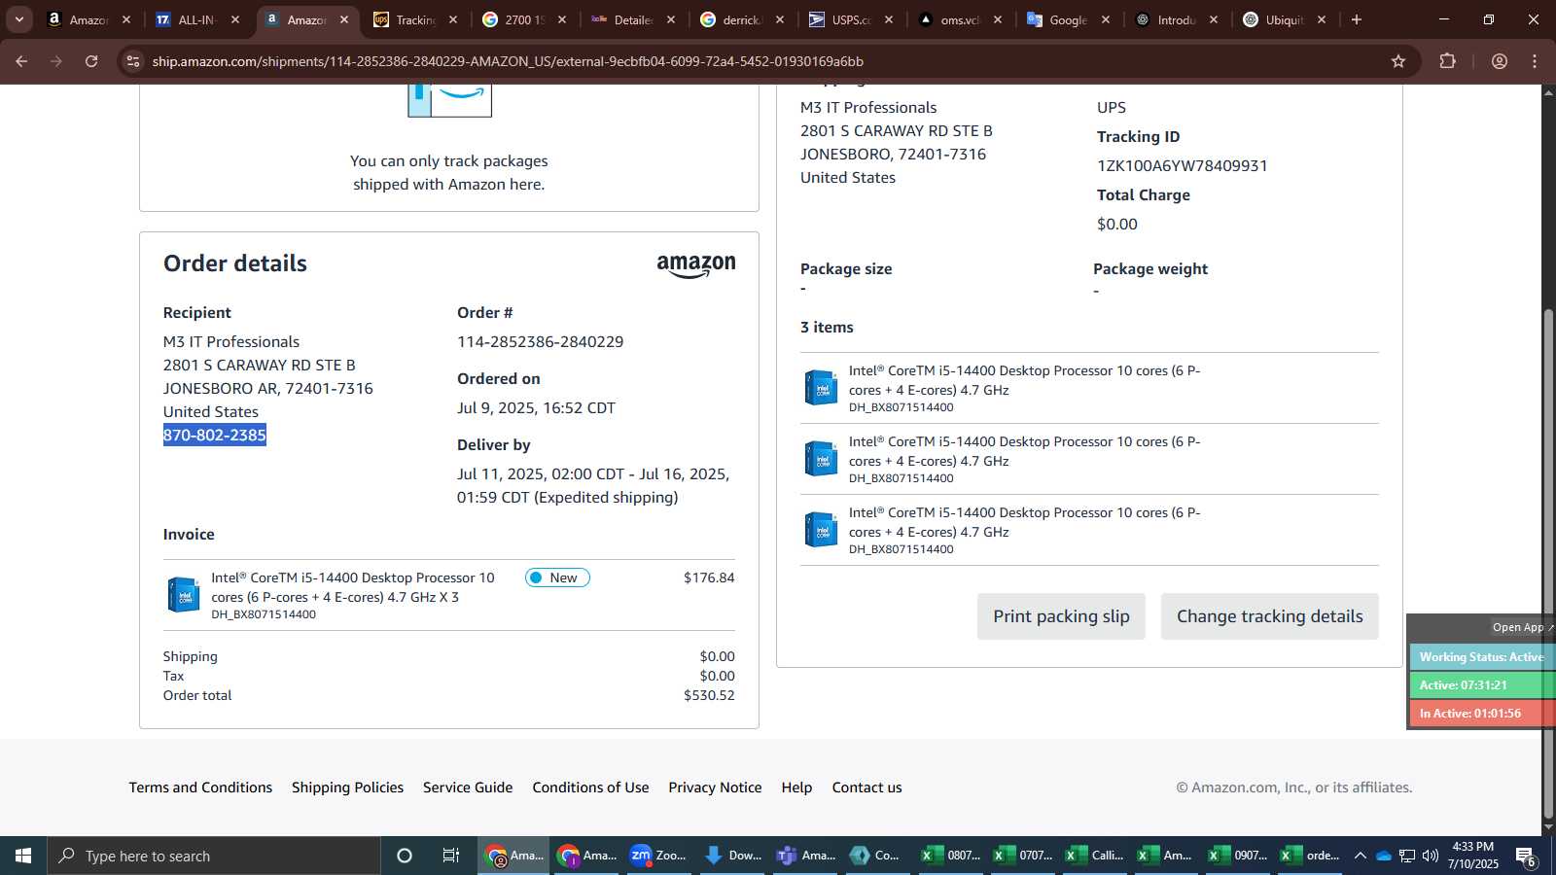The height and width of the screenshot is (875, 1556).
Task: Click the taskbar search box
Action: 214,856
